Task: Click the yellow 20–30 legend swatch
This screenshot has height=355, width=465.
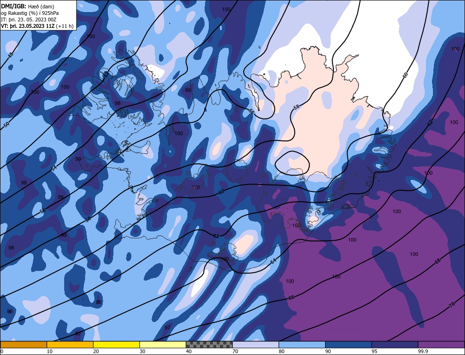Action: (116, 344)
